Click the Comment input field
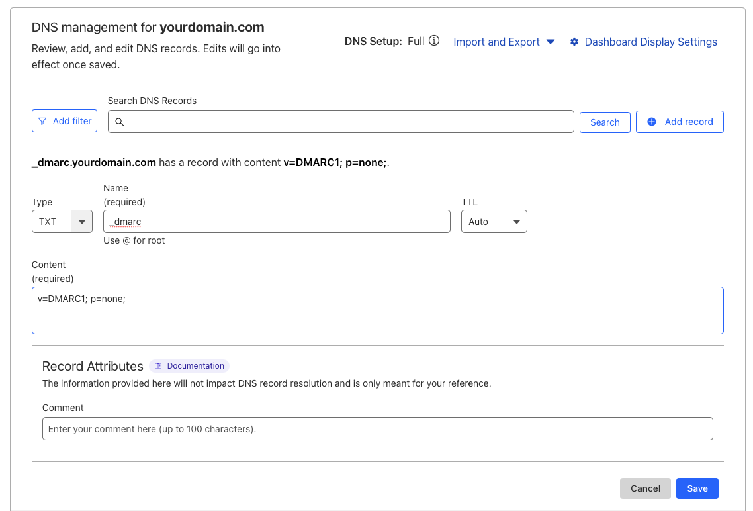753x511 pixels. (377, 429)
